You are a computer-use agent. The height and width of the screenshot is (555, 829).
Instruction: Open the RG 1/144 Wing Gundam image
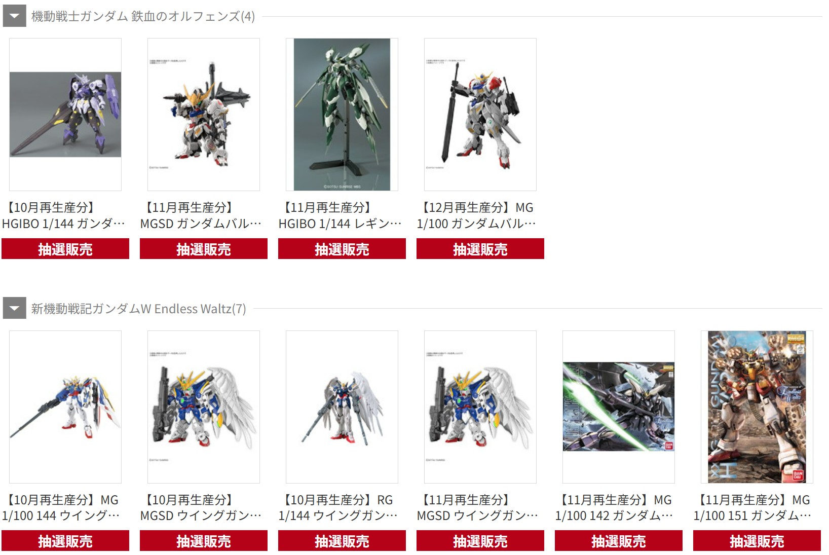[x=342, y=407]
